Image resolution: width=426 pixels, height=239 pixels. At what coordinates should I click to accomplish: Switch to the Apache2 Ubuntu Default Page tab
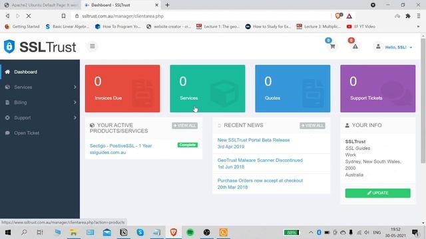point(41,5)
